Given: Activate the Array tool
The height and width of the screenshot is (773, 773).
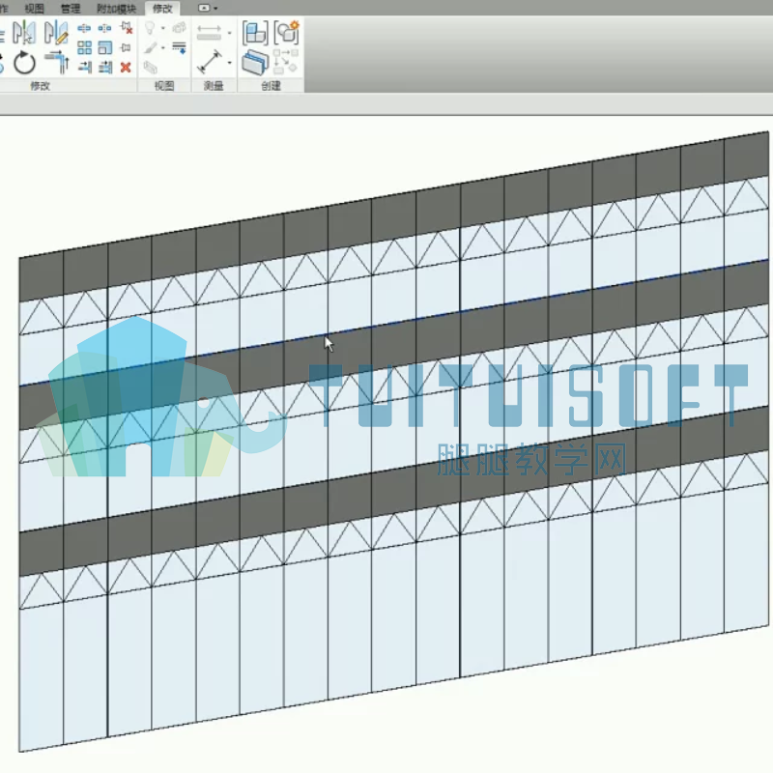Looking at the screenshot, I should click(84, 47).
